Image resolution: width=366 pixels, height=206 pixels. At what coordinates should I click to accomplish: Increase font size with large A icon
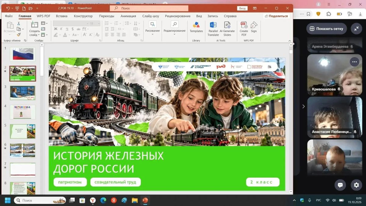(84, 35)
